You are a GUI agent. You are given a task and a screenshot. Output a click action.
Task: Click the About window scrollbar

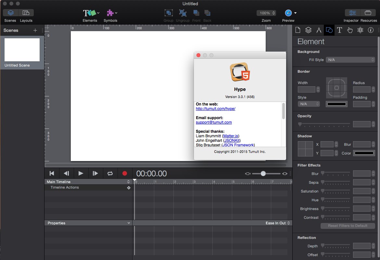point(283,111)
